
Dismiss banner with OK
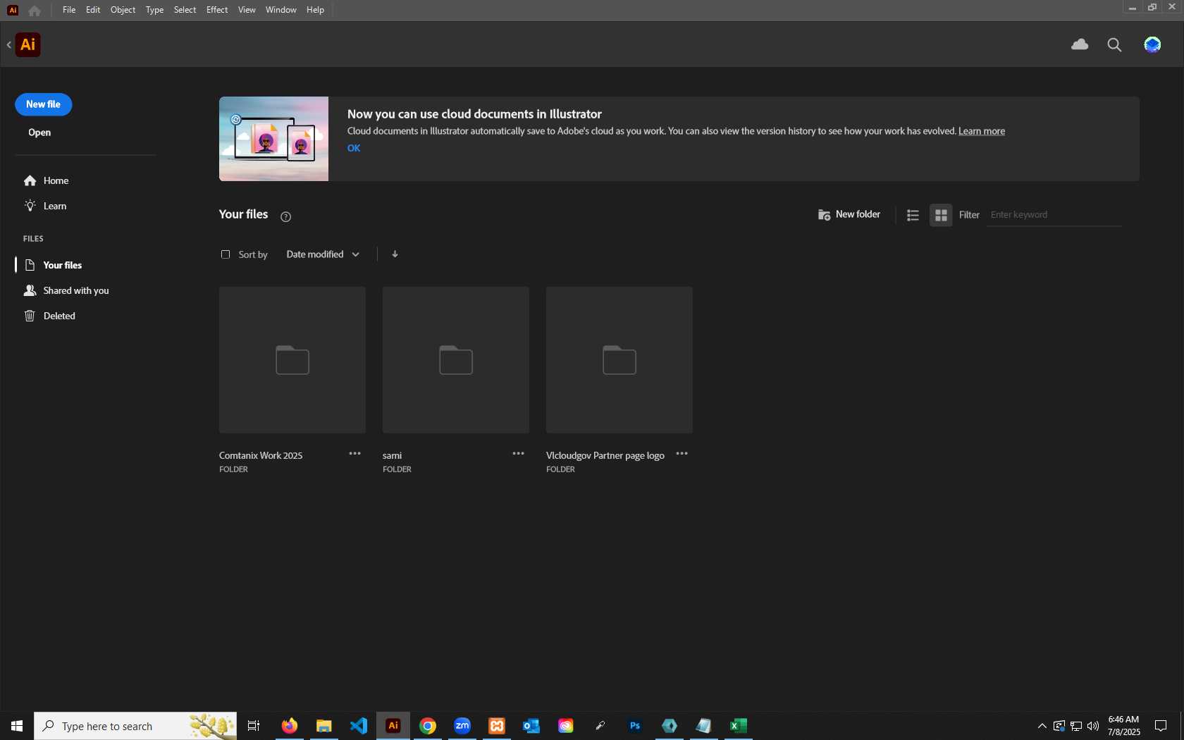click(354, 148)
